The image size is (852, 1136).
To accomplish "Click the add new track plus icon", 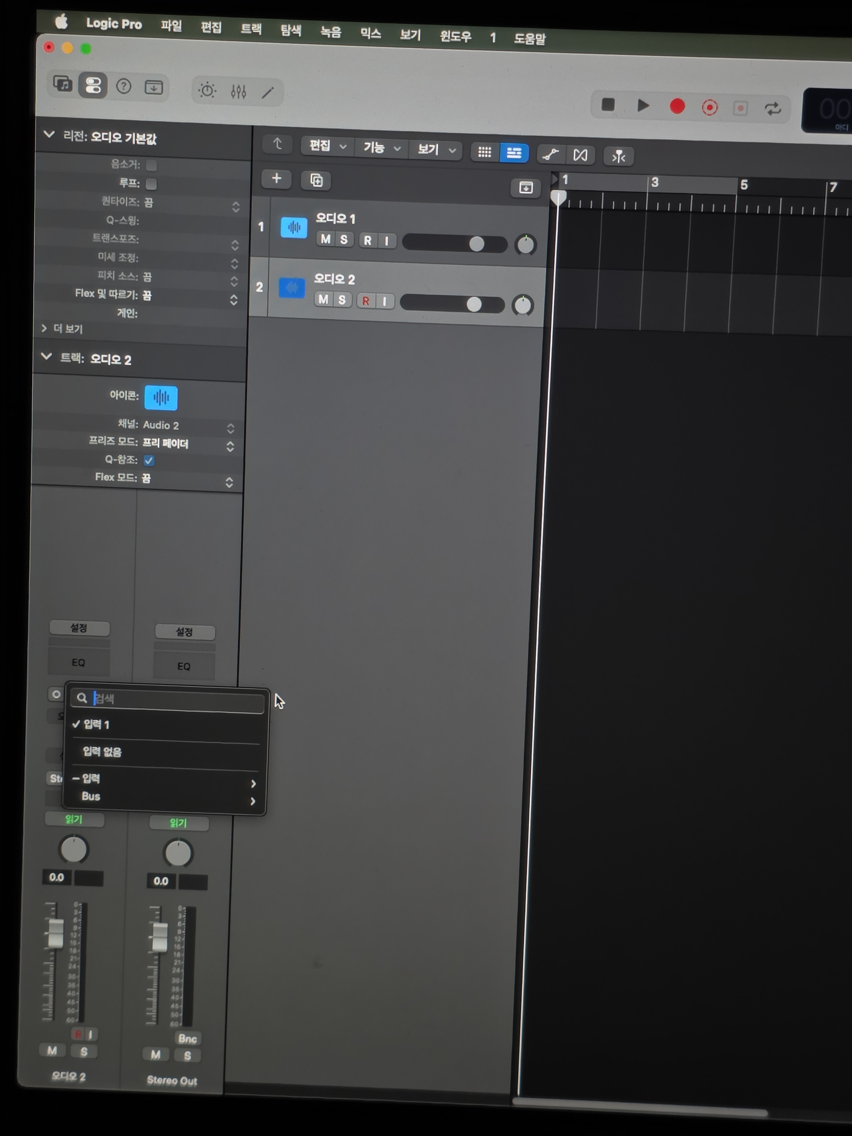I will 276,179.
